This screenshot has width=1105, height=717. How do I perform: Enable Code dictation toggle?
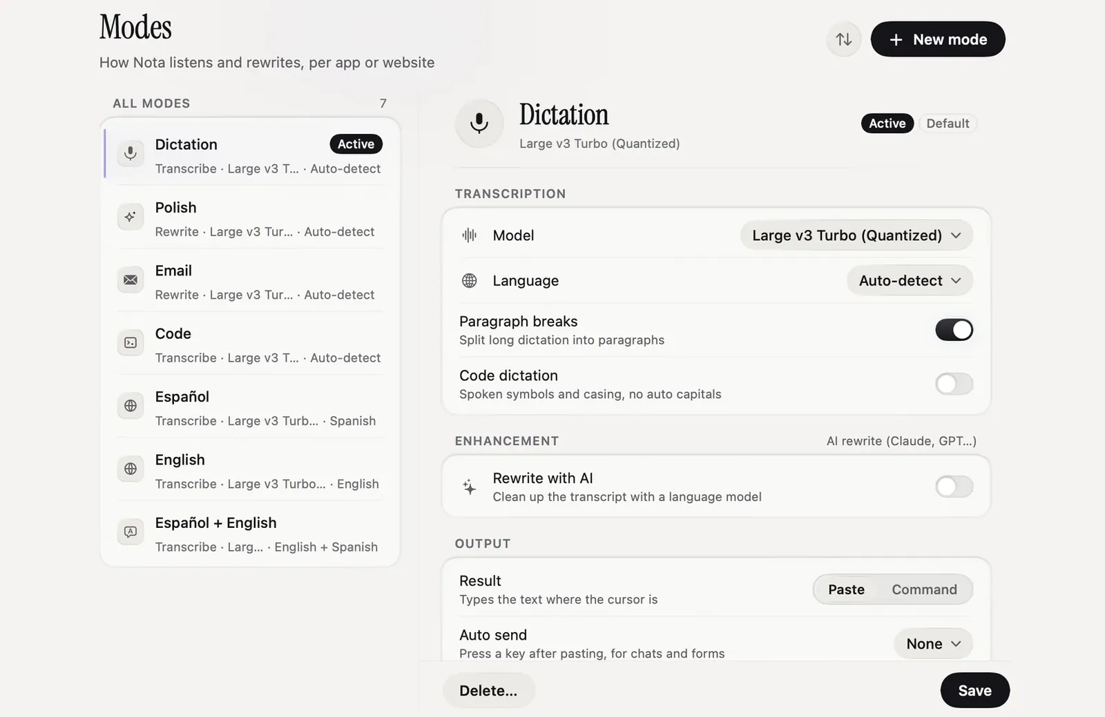point(954,384)
